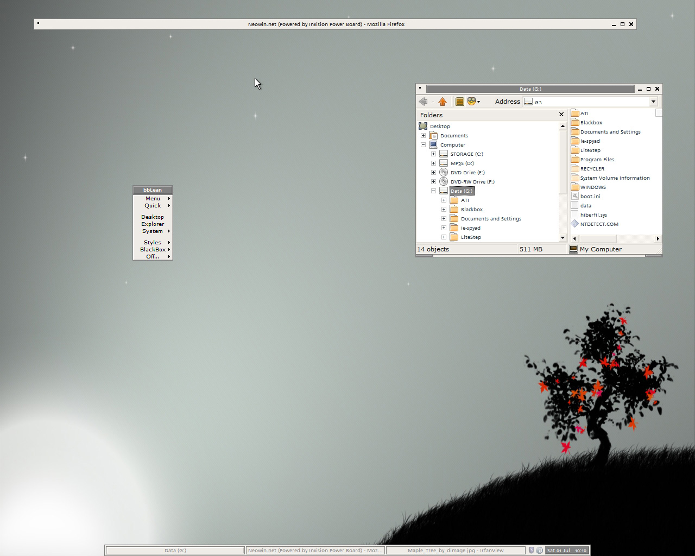The height and width of the screenshot is (556, 695).
Task: Click the folder tree scrollbar down arrow
Action: (563, 238)
